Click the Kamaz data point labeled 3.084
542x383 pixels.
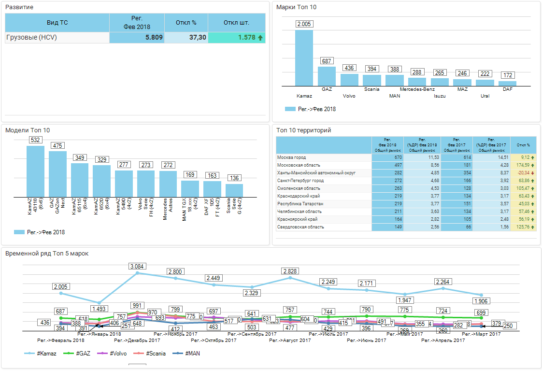point(137,273)
